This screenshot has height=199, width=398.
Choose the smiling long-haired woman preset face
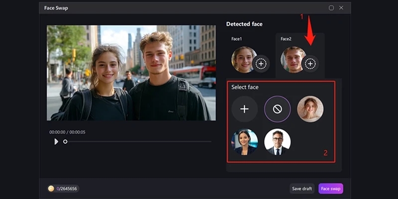pyautogui.click(x=310, y=109)
